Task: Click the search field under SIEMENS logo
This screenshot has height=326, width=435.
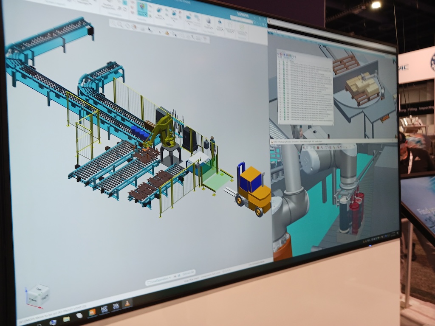Action: 242,20
